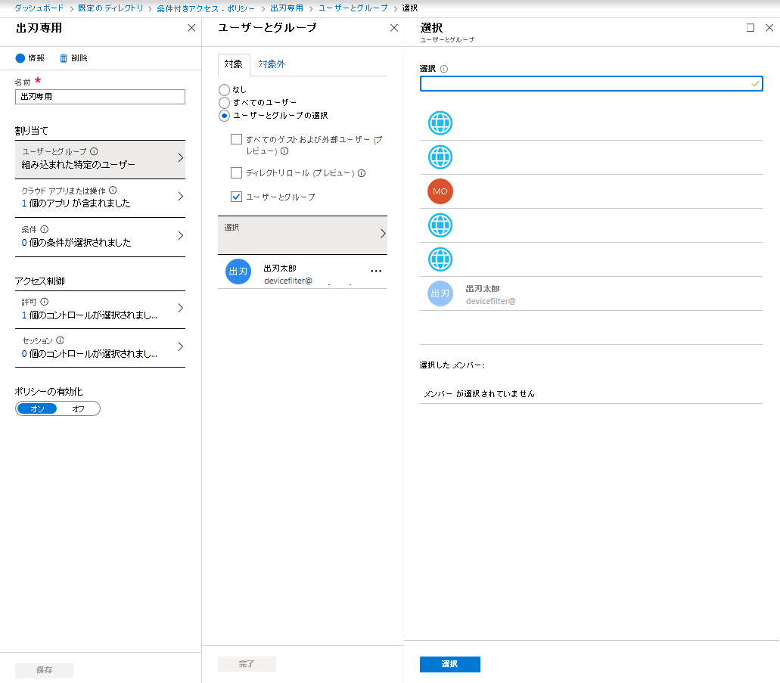
Task: Select 出刃太郎 in the 選択 list
Action: pos(591,293)
